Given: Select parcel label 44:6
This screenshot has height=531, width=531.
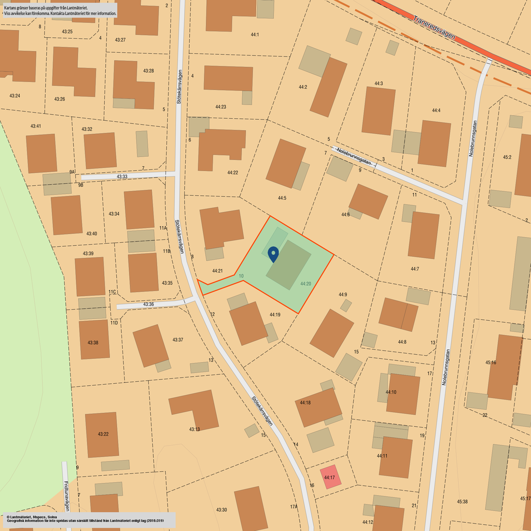Looking at the screenshot, I should [x=345, y=214].
